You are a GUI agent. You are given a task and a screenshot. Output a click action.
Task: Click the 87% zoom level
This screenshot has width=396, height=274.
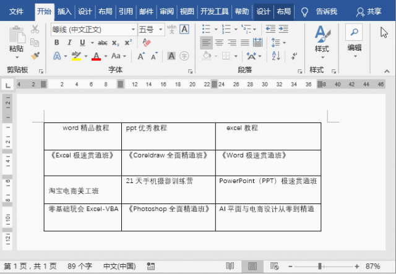point(372,266)
